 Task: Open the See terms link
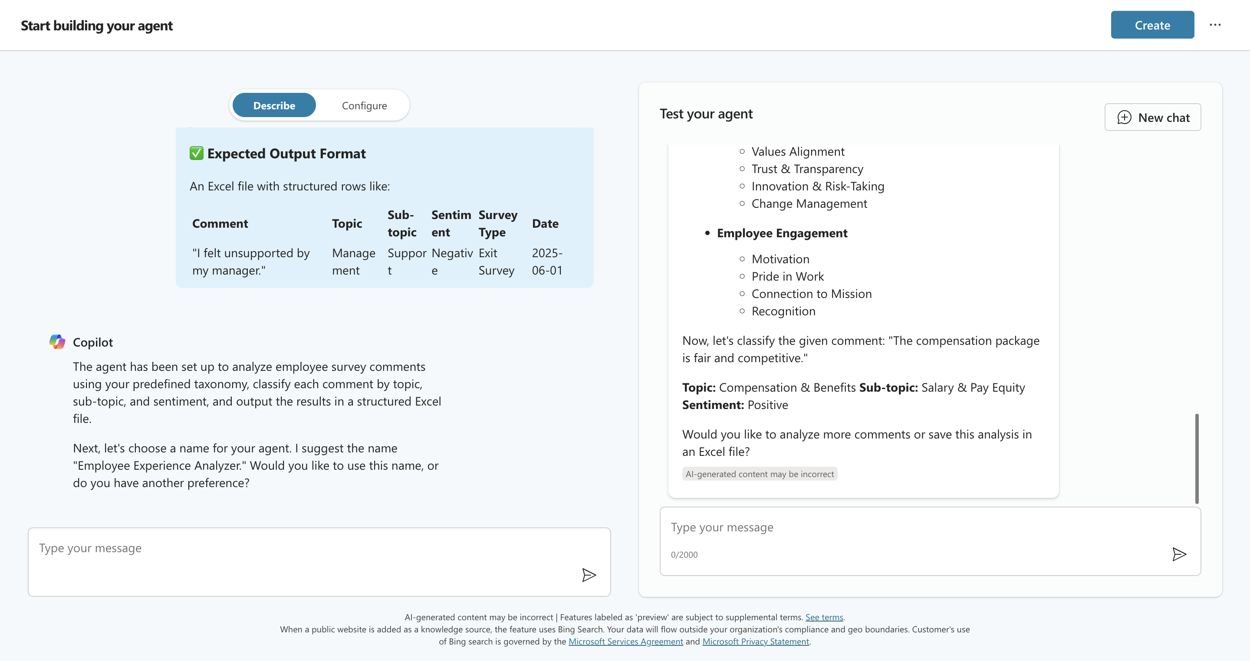824,617
